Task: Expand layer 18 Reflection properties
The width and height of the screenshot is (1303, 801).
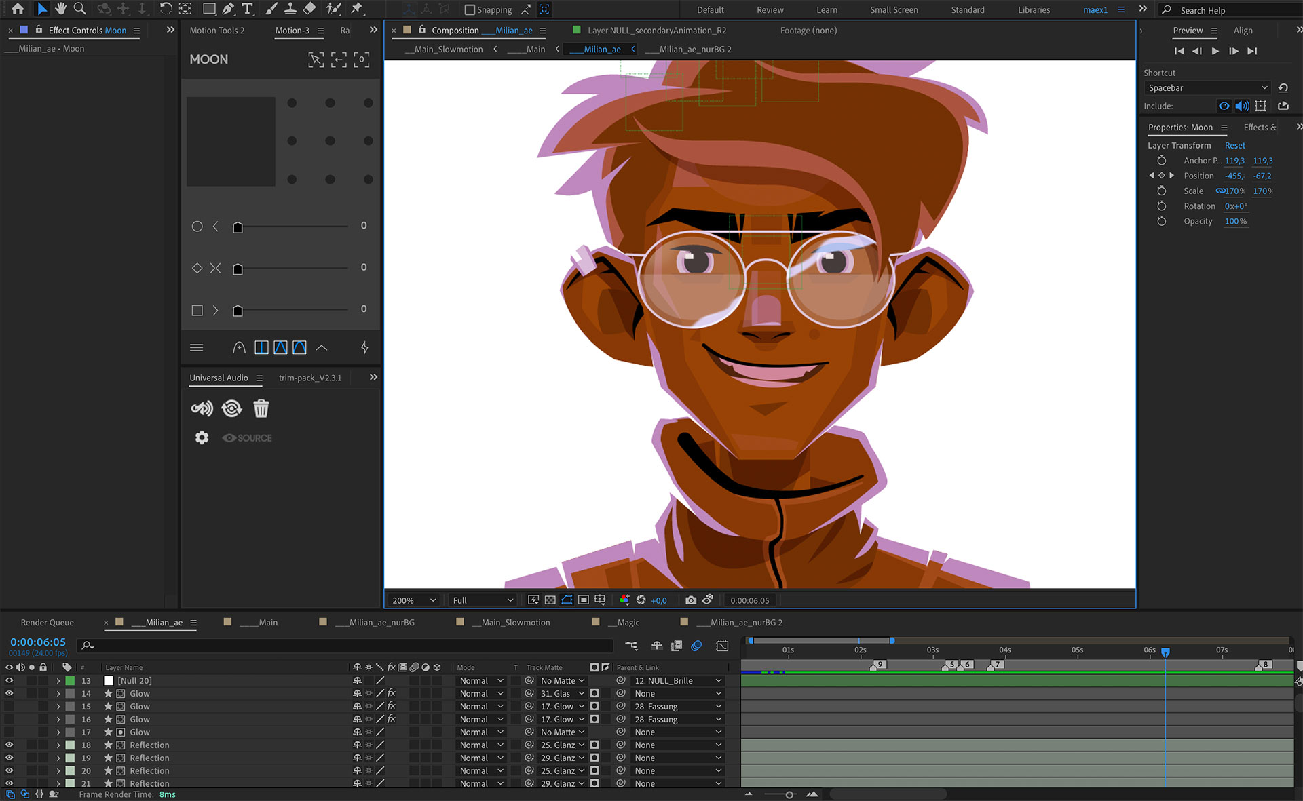Action: pos(58,745)
